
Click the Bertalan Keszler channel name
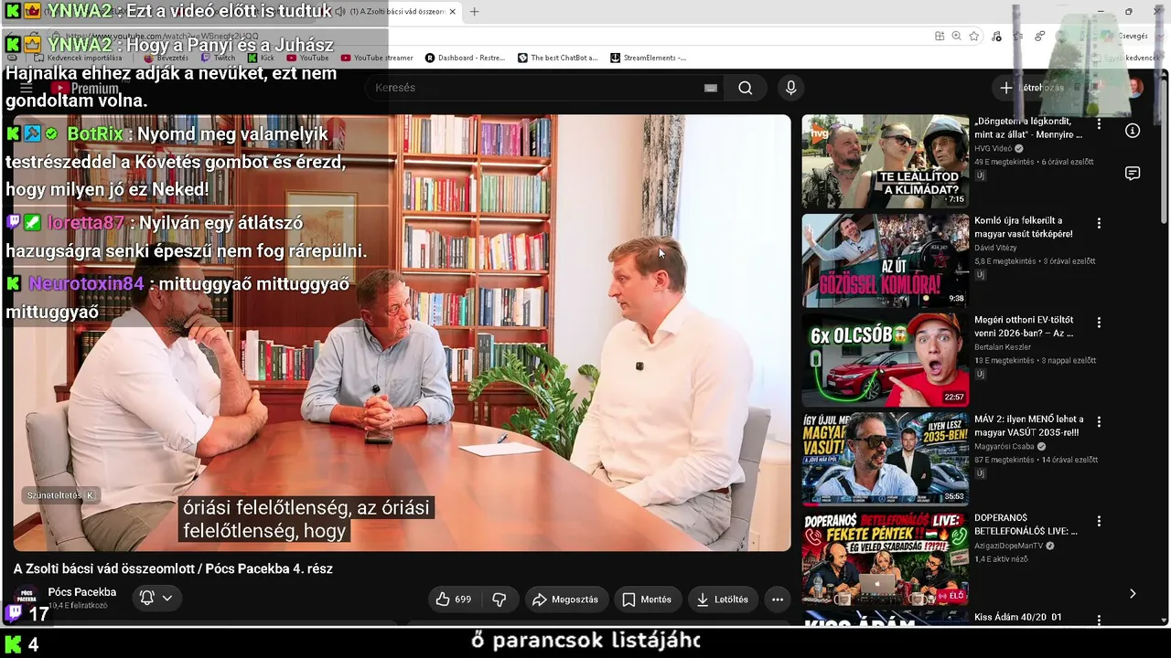[1003, 347]
